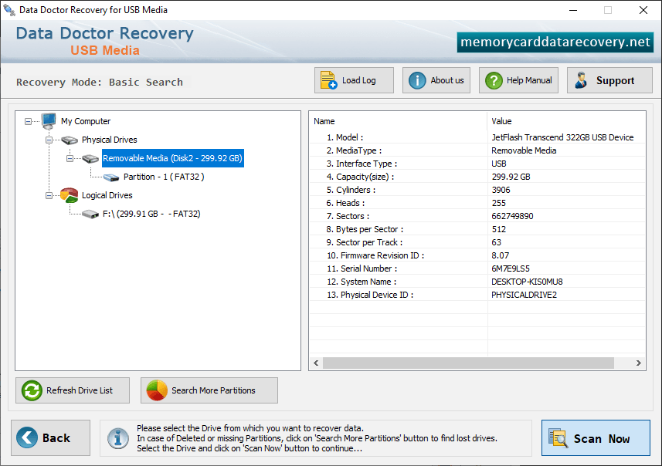The image size is (662, 466).
Task: Click the right arrow of horizontal scrollbar
Action: pos(638,363)
